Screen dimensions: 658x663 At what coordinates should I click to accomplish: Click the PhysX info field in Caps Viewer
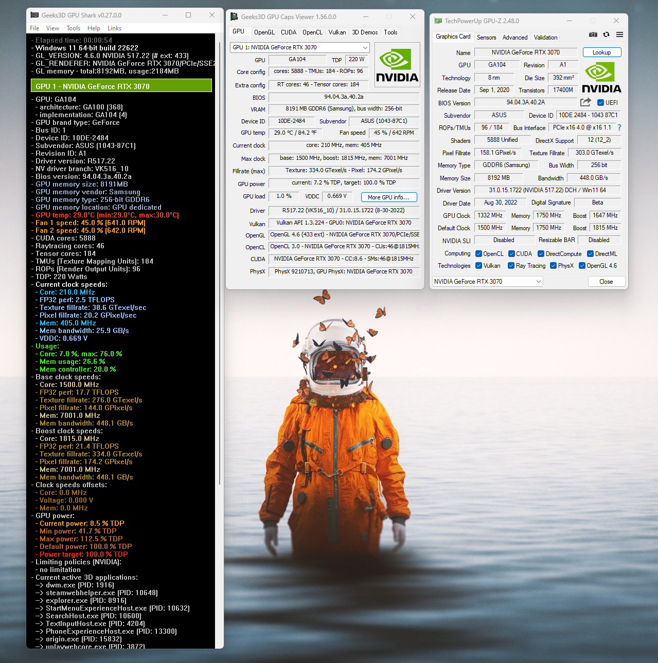pos(344,271)
